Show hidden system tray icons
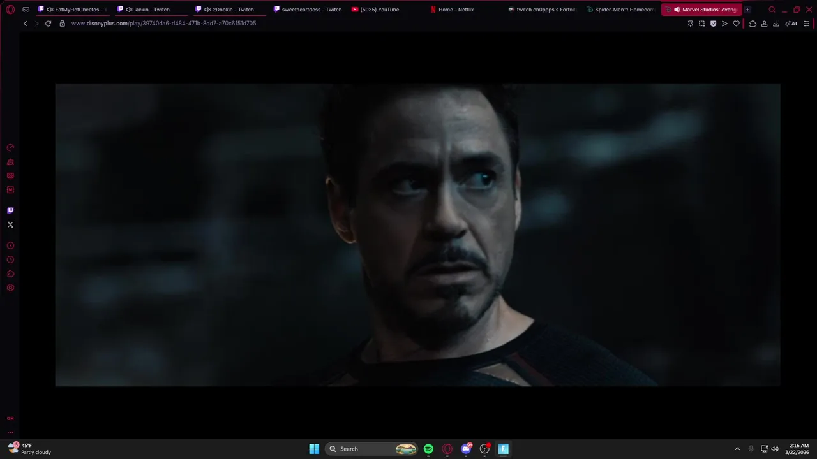Viewport: 817px width, 459px height. pos(737,449)
